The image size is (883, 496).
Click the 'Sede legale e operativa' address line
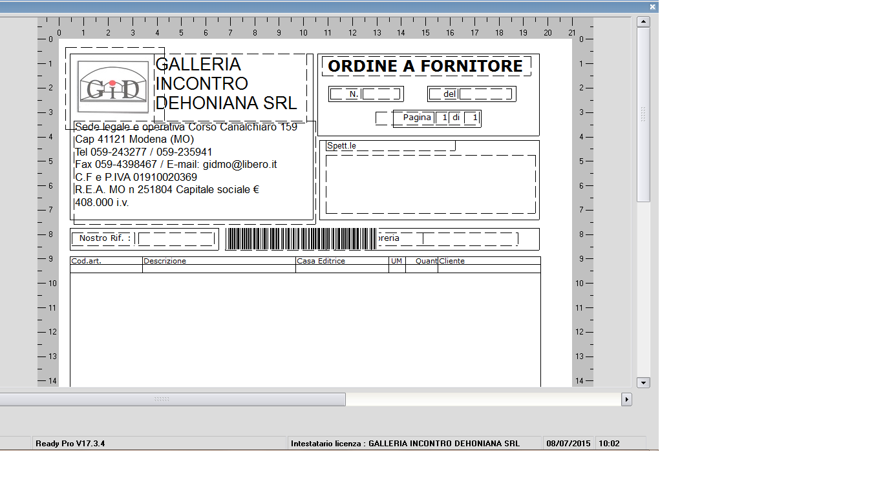pos(186,127)
